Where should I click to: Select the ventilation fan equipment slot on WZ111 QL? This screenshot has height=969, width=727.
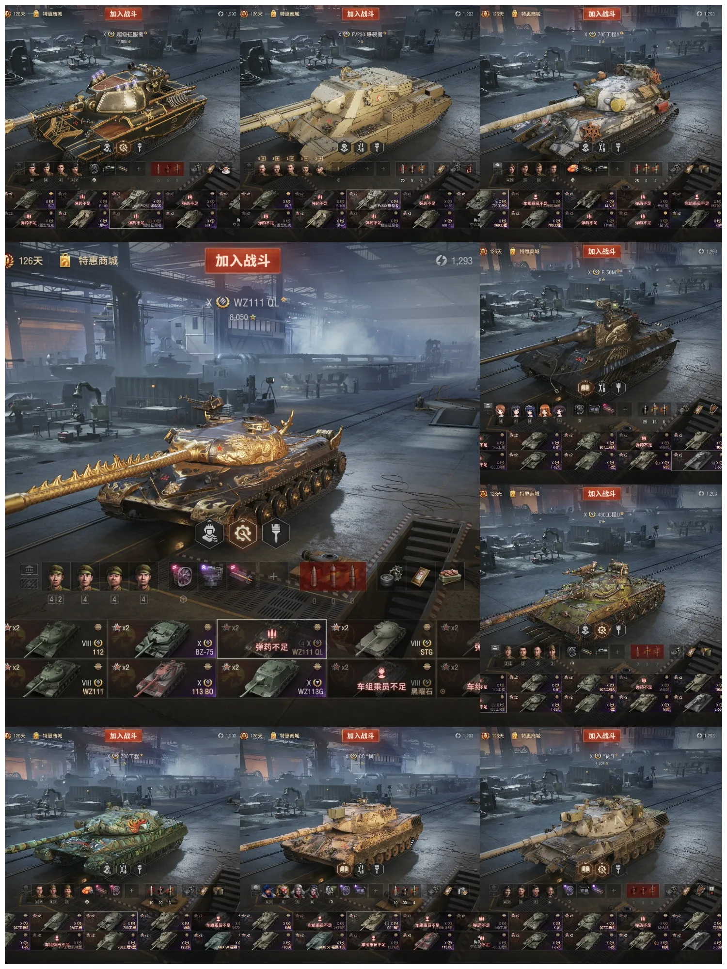click(183, 576)
